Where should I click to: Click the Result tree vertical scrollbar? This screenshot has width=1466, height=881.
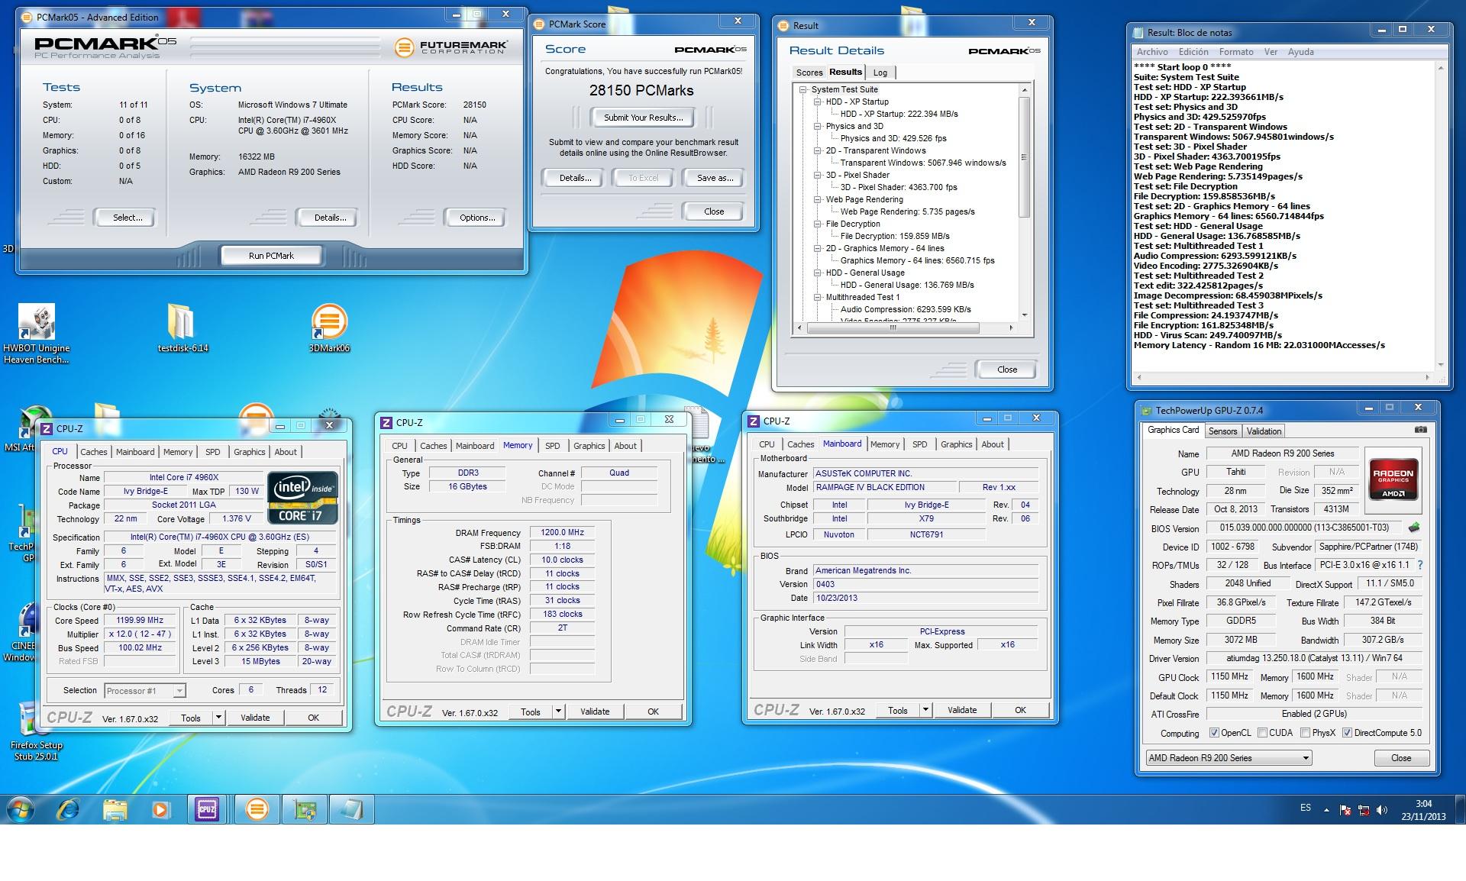click(1024, 202)
